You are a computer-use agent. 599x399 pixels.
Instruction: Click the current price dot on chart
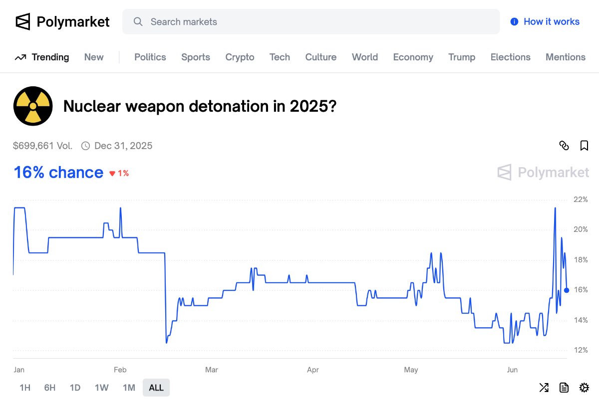pyautogui.click(x=567, y=290)
